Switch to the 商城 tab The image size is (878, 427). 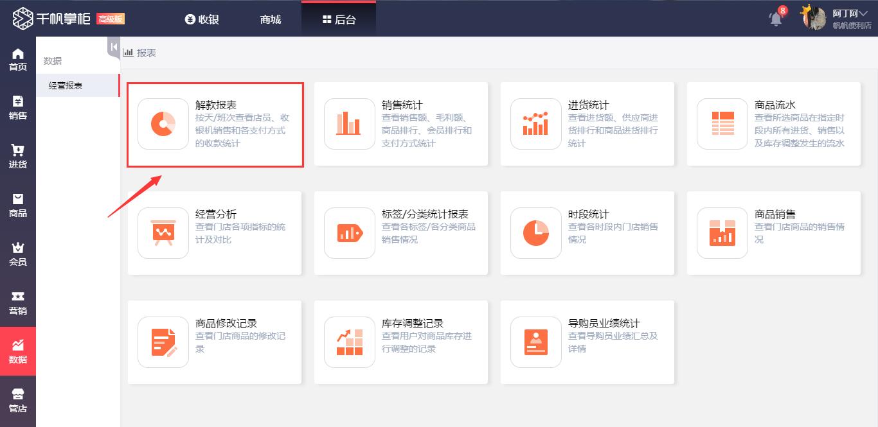[269, 19]
